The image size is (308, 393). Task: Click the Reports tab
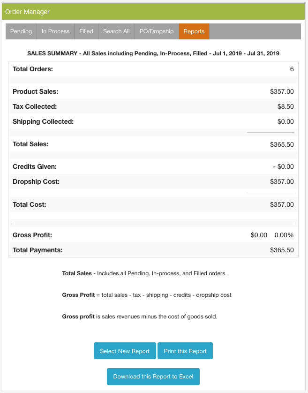pyautogui.click(x=194, y=31)
